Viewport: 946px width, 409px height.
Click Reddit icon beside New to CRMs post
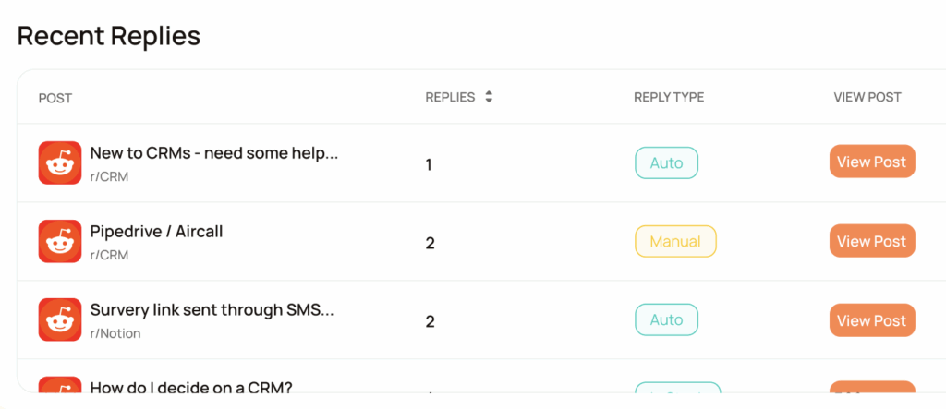click(60, 162)
